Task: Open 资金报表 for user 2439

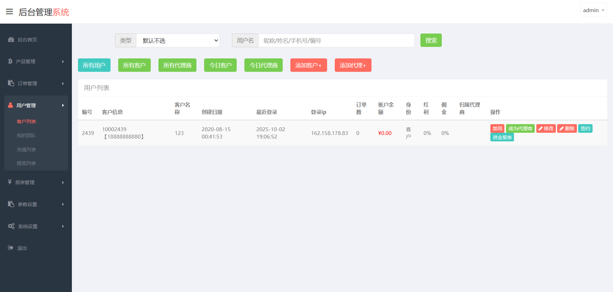Action: coord(502,138)
